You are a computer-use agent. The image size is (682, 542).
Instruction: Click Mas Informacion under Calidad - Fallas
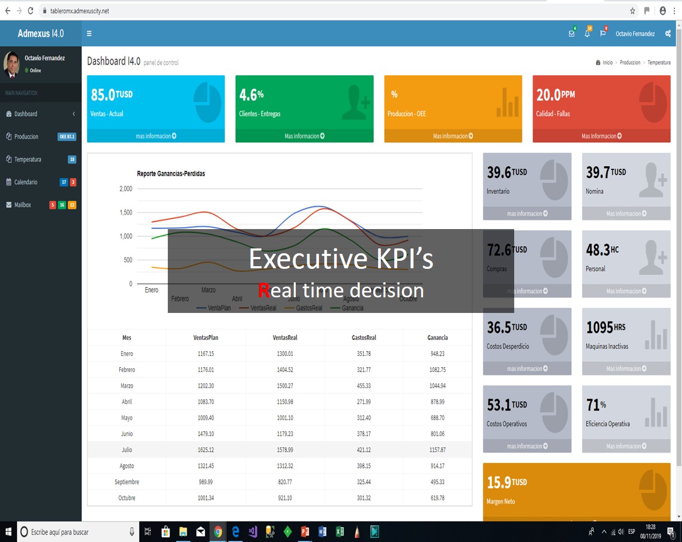(x=601, y=136)
